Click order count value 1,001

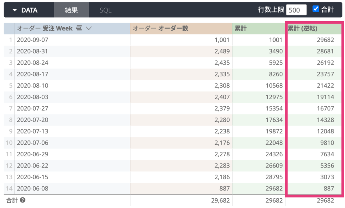[222, 40]
